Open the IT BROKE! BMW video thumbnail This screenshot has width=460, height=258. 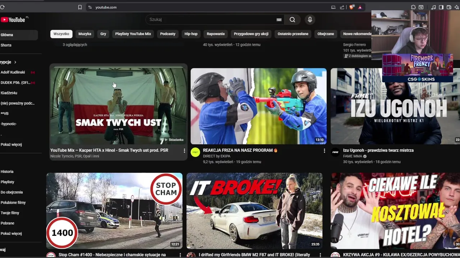pyautogui.click(x=254, y=211)
